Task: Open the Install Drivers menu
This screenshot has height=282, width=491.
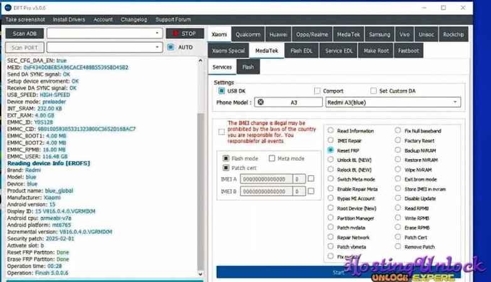Action: click(69, 19)
